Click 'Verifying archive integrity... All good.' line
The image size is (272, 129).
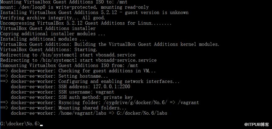coord(53,18)
